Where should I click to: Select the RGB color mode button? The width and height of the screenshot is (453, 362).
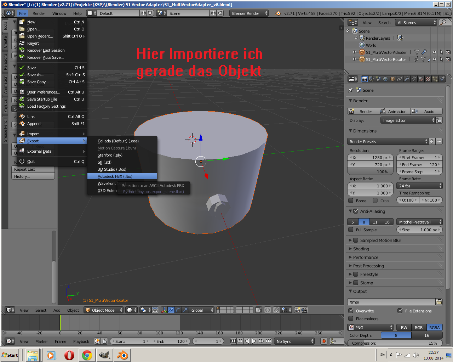pyautogui.click(x=419, y=327)
